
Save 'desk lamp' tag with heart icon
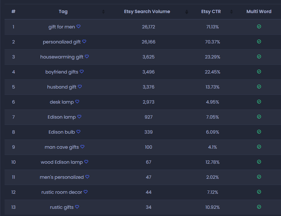click(77, 102)
